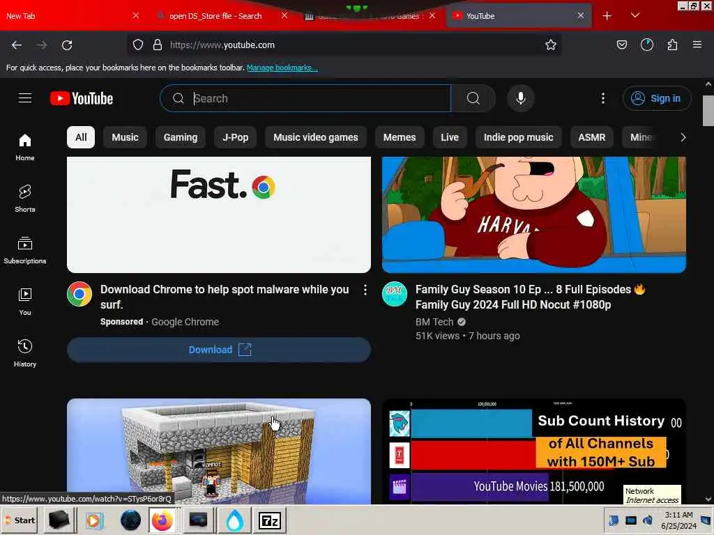This screenshot has height=535, width=714.
Task: Click the page vertical scrollbar thumb
Action: point(708,111)
